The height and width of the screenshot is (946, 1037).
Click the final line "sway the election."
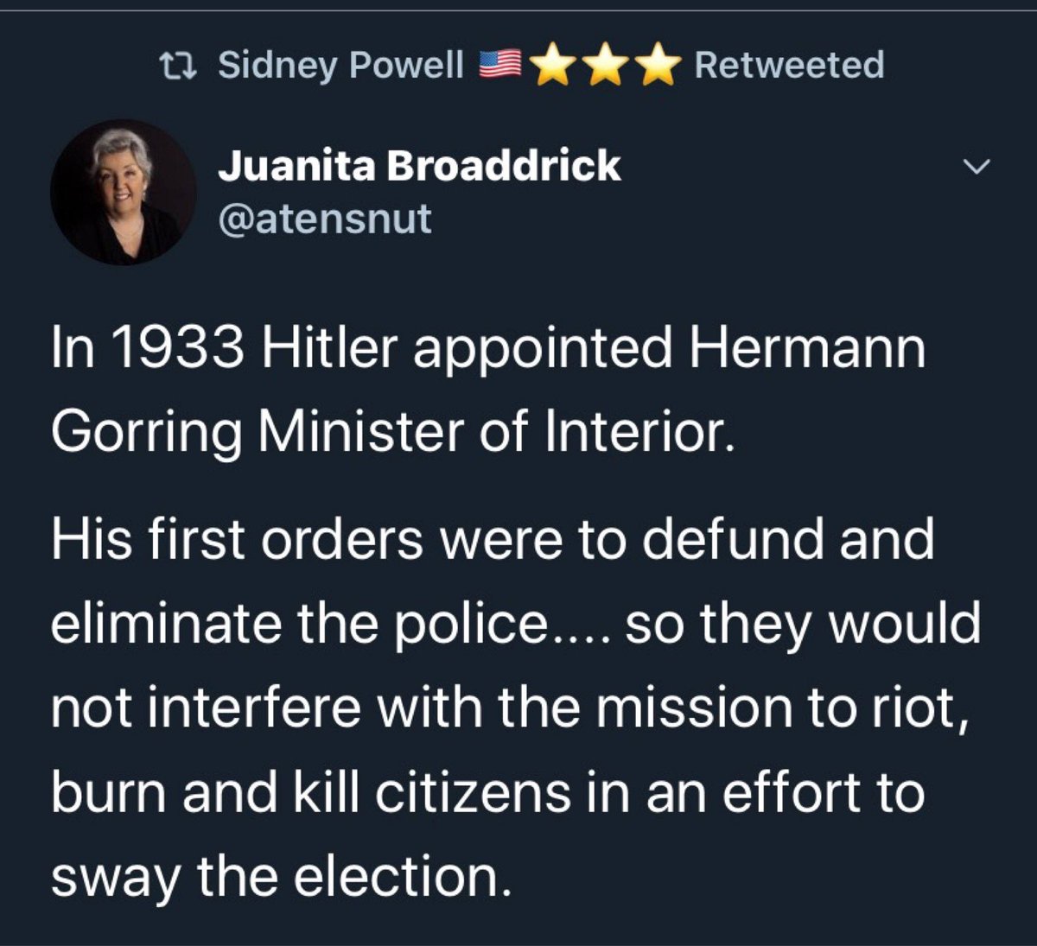coord(277,877)
